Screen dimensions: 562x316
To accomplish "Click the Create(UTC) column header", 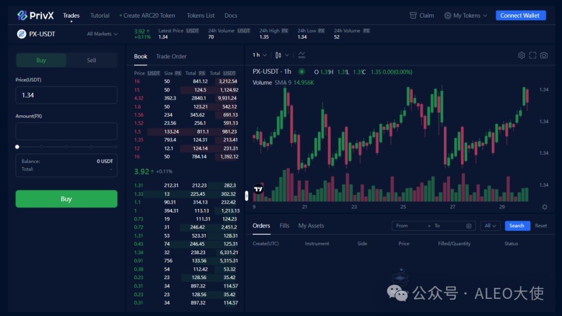I will (x=265, y=244).
